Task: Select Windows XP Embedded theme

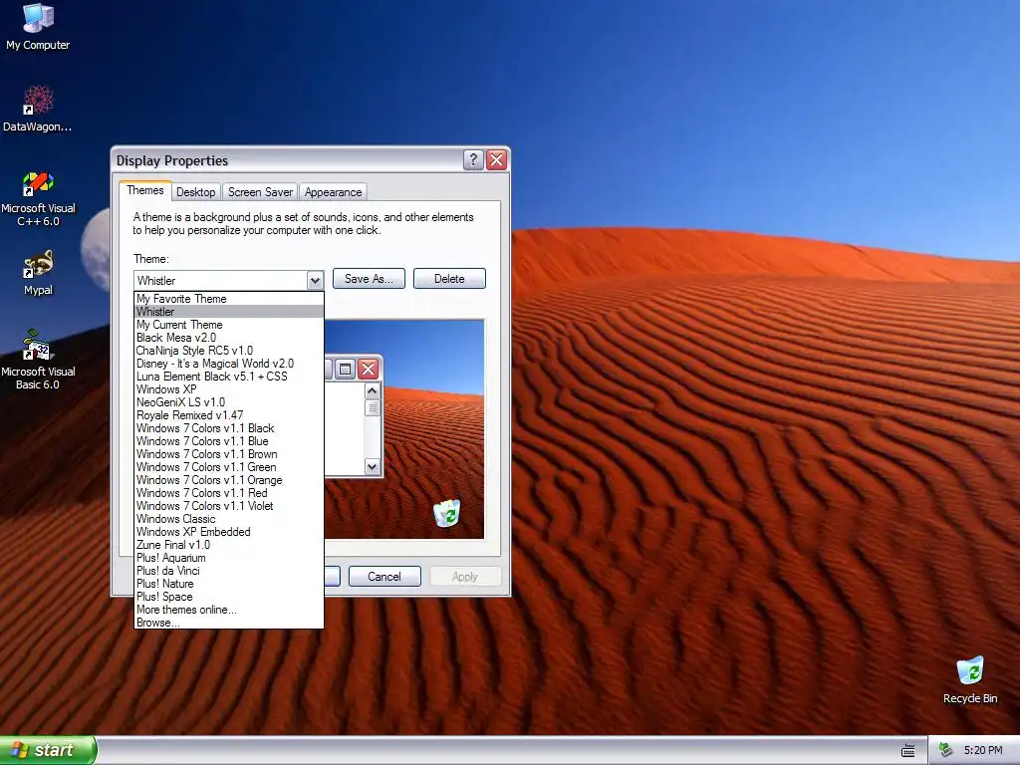Action: pyautogui.click(x=229, y=532)
